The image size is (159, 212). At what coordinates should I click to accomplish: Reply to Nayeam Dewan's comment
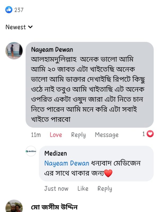[78, 135]
